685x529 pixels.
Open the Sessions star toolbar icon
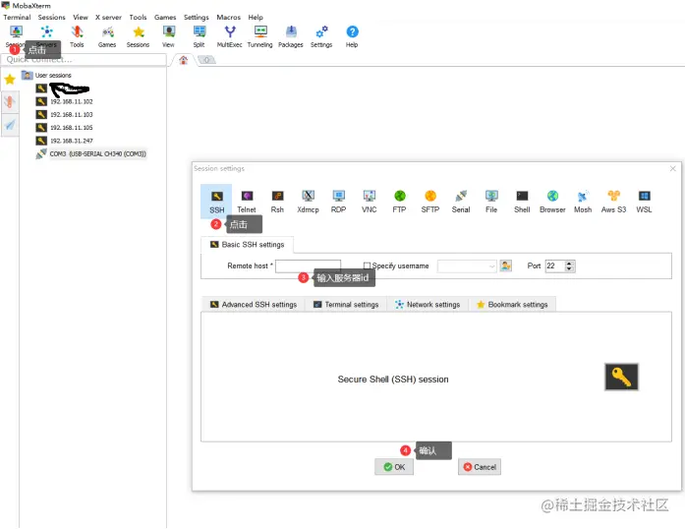(x=138, y=36)
